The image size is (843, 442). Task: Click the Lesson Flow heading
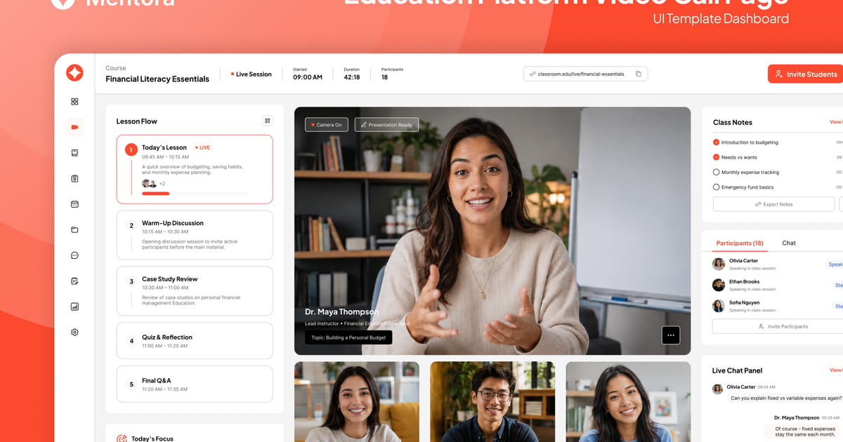coord(136,121)
